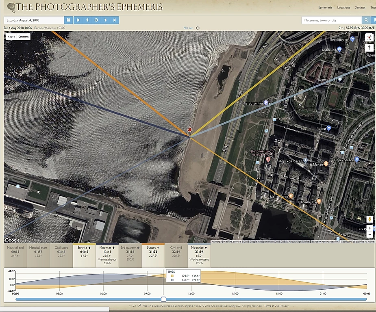Click the Placename, town or city field
The height and width of the screenshot is (312, 376).
331,20
